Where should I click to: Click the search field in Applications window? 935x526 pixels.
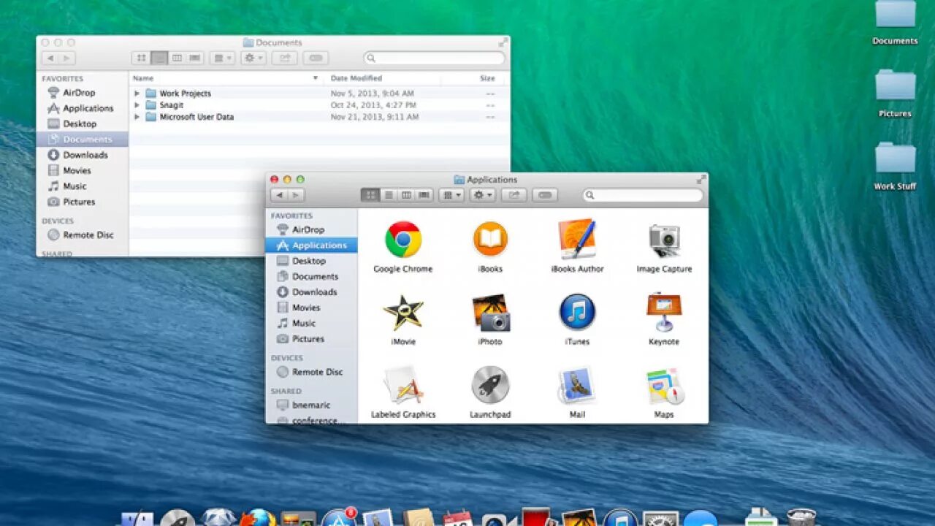pyautogui.click(x=643, y=195)
